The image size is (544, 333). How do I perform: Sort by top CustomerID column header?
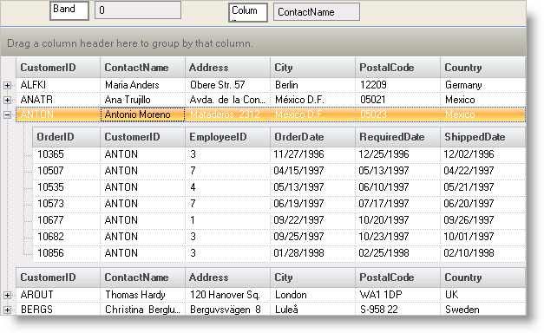pos(58,68)
